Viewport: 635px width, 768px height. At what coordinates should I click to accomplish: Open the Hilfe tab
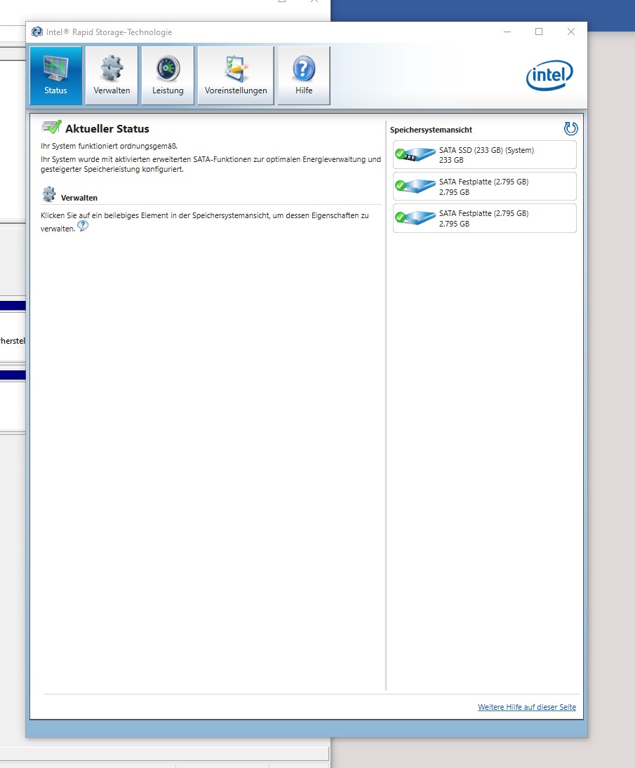pyautogui.click(x=304, y=76)
